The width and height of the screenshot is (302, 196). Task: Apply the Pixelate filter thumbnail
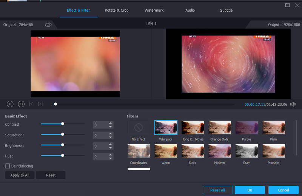click(273, 151)
